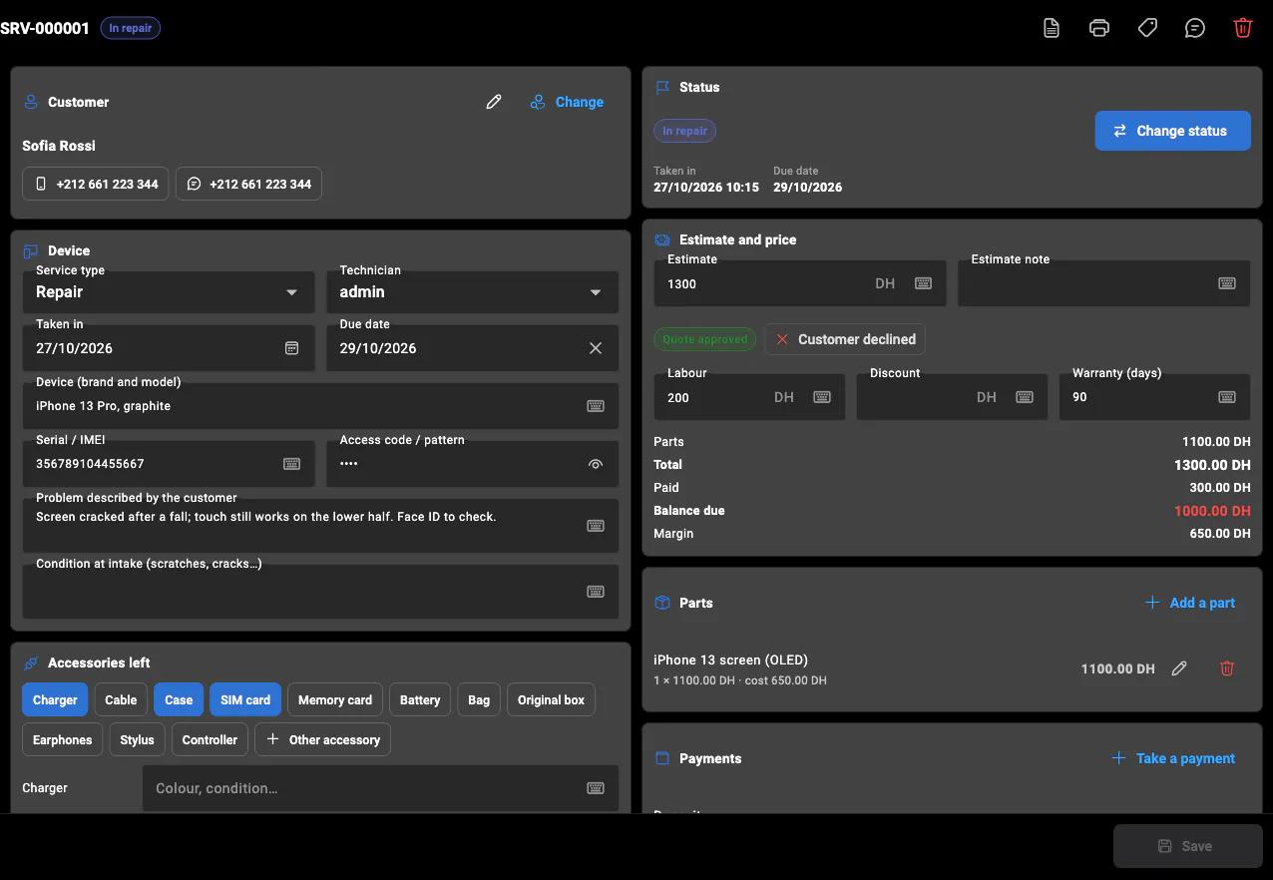Open keyboard icon in Labour field

(822, 397)
